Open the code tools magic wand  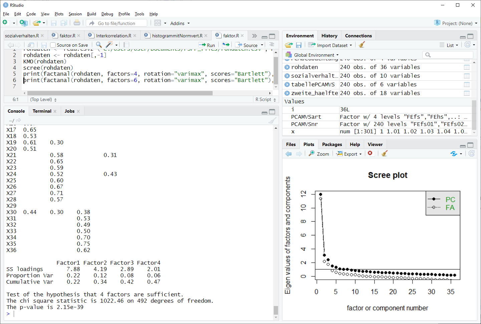tap(109, 45)
